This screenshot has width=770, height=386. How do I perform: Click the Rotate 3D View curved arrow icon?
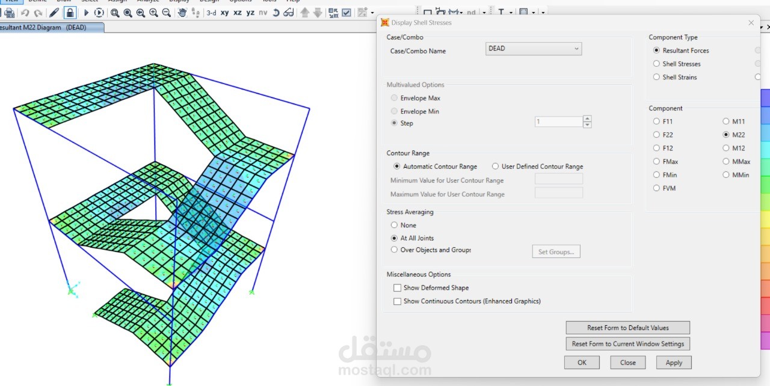coord(276,13)
